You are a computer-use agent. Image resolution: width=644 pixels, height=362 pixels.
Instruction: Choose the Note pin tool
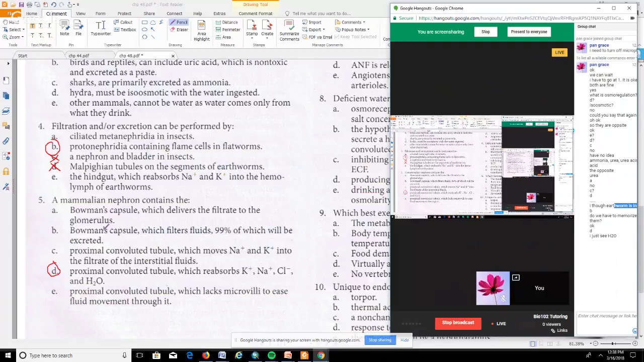tap(64, 29)
